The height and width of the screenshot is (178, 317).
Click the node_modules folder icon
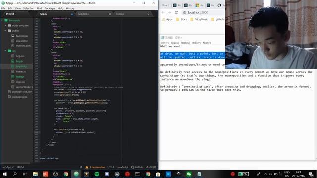click(9, 25)
